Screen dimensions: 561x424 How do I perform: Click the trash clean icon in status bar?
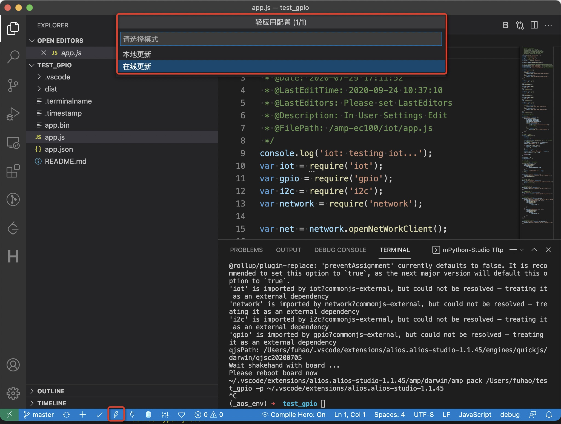pyautogui.click(x=148, y=415)
